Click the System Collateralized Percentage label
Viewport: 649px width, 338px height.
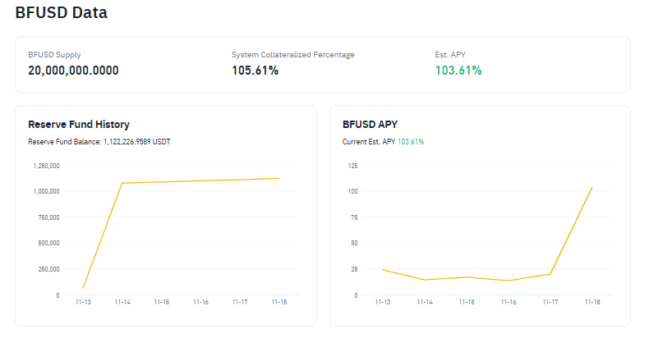pos(293,55)
